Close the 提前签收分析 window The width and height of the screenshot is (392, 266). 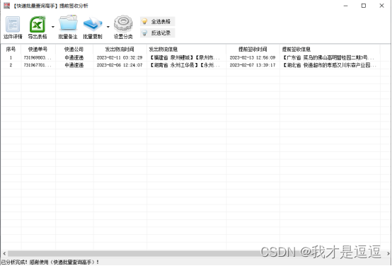click(x=382, y=6)
